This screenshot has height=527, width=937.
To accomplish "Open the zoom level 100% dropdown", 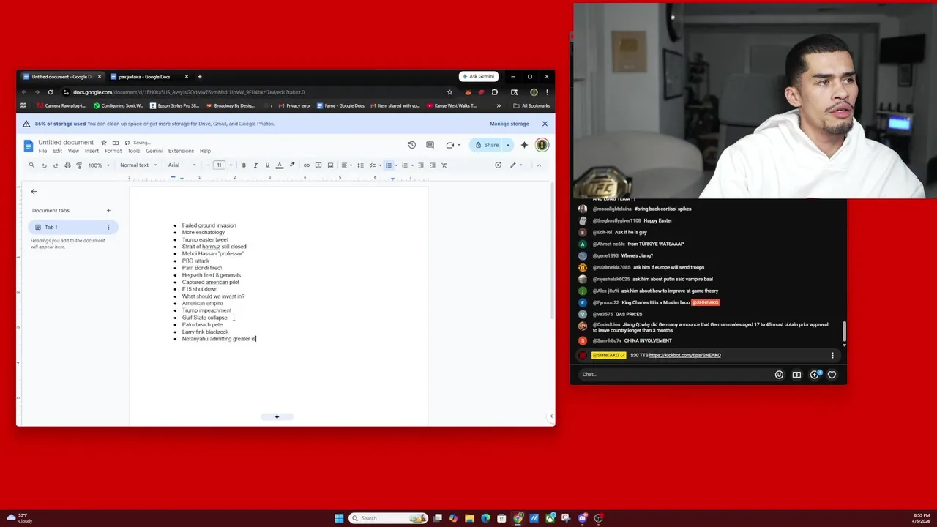I will (x=99, y=165).
